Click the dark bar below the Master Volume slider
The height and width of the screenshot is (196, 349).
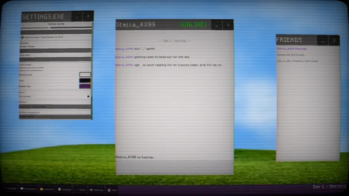click(56, 32)
